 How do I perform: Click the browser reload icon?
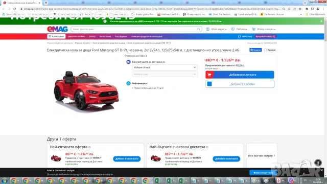pos(15,9)
